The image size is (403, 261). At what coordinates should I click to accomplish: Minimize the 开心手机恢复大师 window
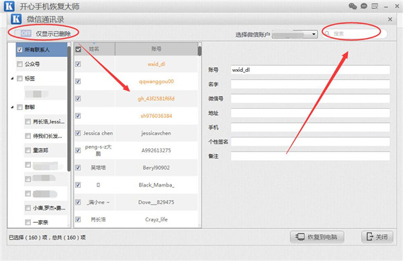tap(386, 7)
